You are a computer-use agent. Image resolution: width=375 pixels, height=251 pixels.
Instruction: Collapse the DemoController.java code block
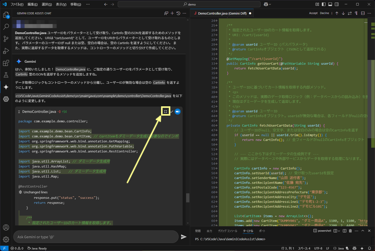tap(19, 111)
